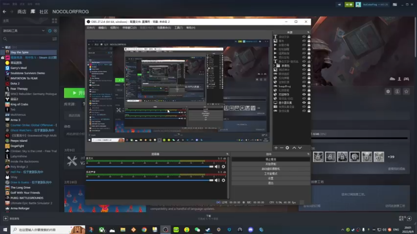Adjust the first mixer channel volume slider
Image resolution: width=417 pixels, height=234 pixels.
pos(150,166)
